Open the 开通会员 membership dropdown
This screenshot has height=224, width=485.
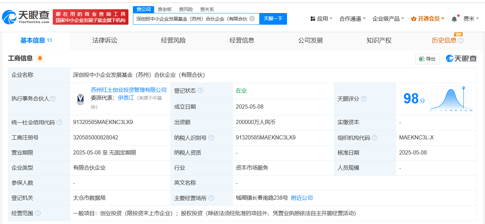[427, 18]
